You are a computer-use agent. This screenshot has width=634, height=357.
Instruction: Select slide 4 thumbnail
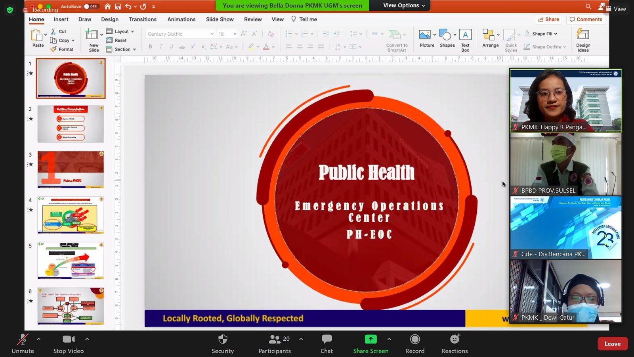[x=71, y=215]
